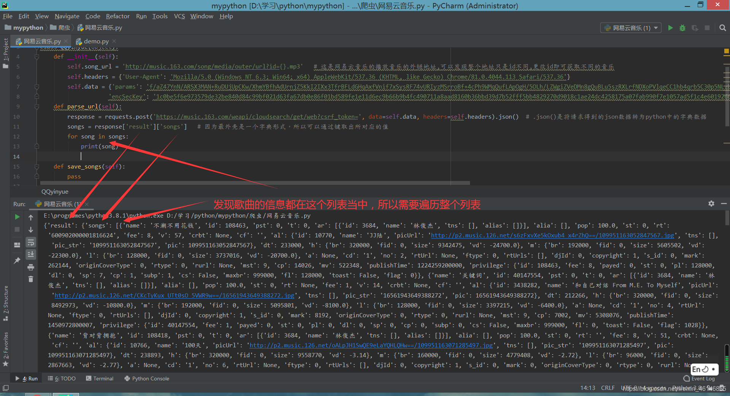Image resolution: width=730 pixels, height=396 pixels.
Task: Open the VCS menu
Action: [179, 16]
